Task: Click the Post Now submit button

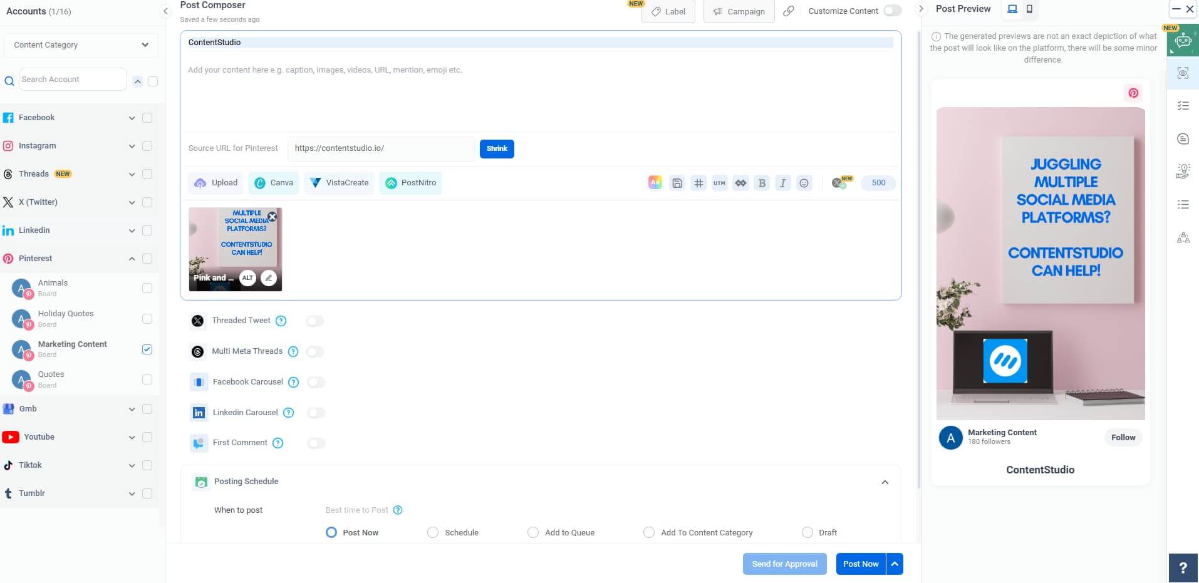Action: [861, 564]
